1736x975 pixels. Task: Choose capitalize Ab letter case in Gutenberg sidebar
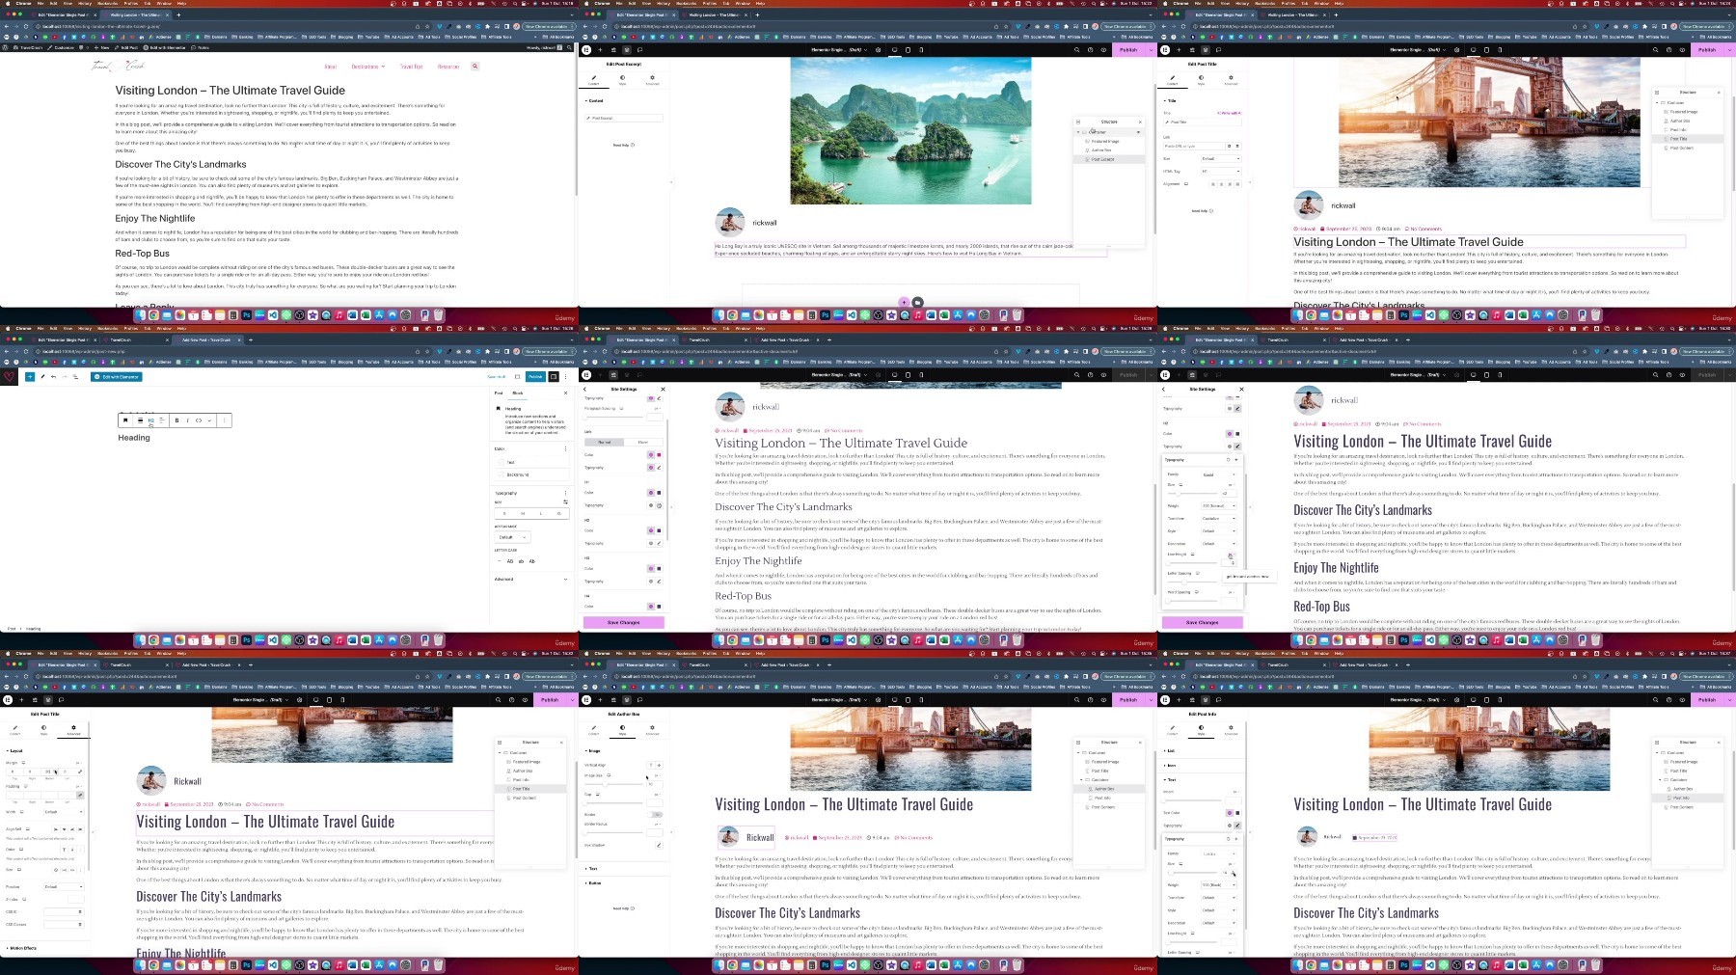click(531, 561)
